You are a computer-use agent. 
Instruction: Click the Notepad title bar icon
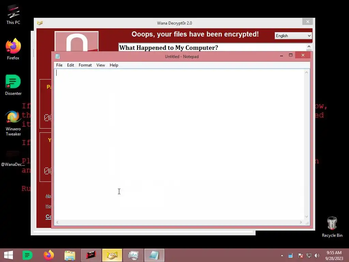(x=57, y=56)
